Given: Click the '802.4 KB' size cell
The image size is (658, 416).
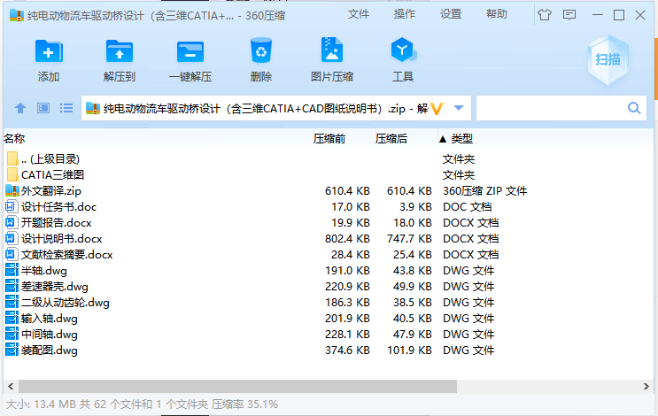Looking at the screenshot, I should [x=347, y=239].
